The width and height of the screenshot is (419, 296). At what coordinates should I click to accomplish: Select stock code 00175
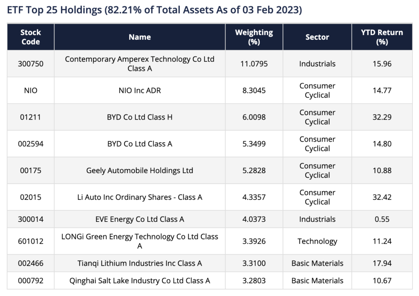[31, 171]
